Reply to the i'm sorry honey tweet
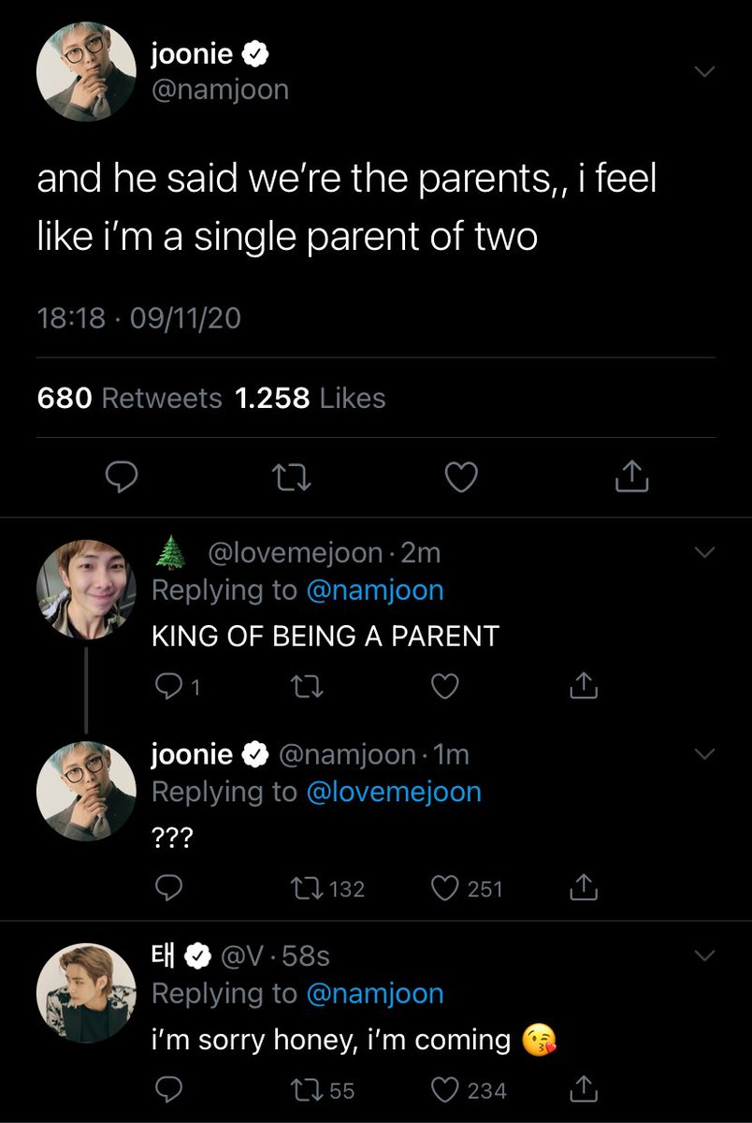 [166, 1090]
